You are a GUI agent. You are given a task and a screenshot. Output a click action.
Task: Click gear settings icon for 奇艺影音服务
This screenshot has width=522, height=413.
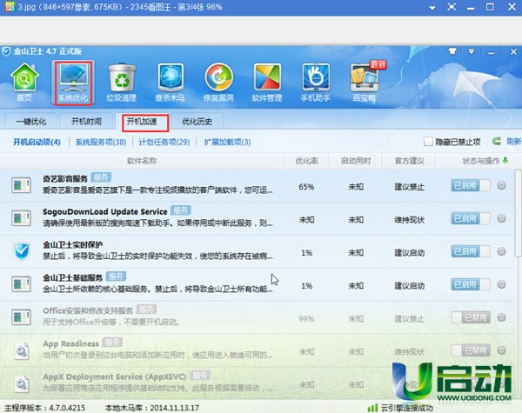click(501, 185)
